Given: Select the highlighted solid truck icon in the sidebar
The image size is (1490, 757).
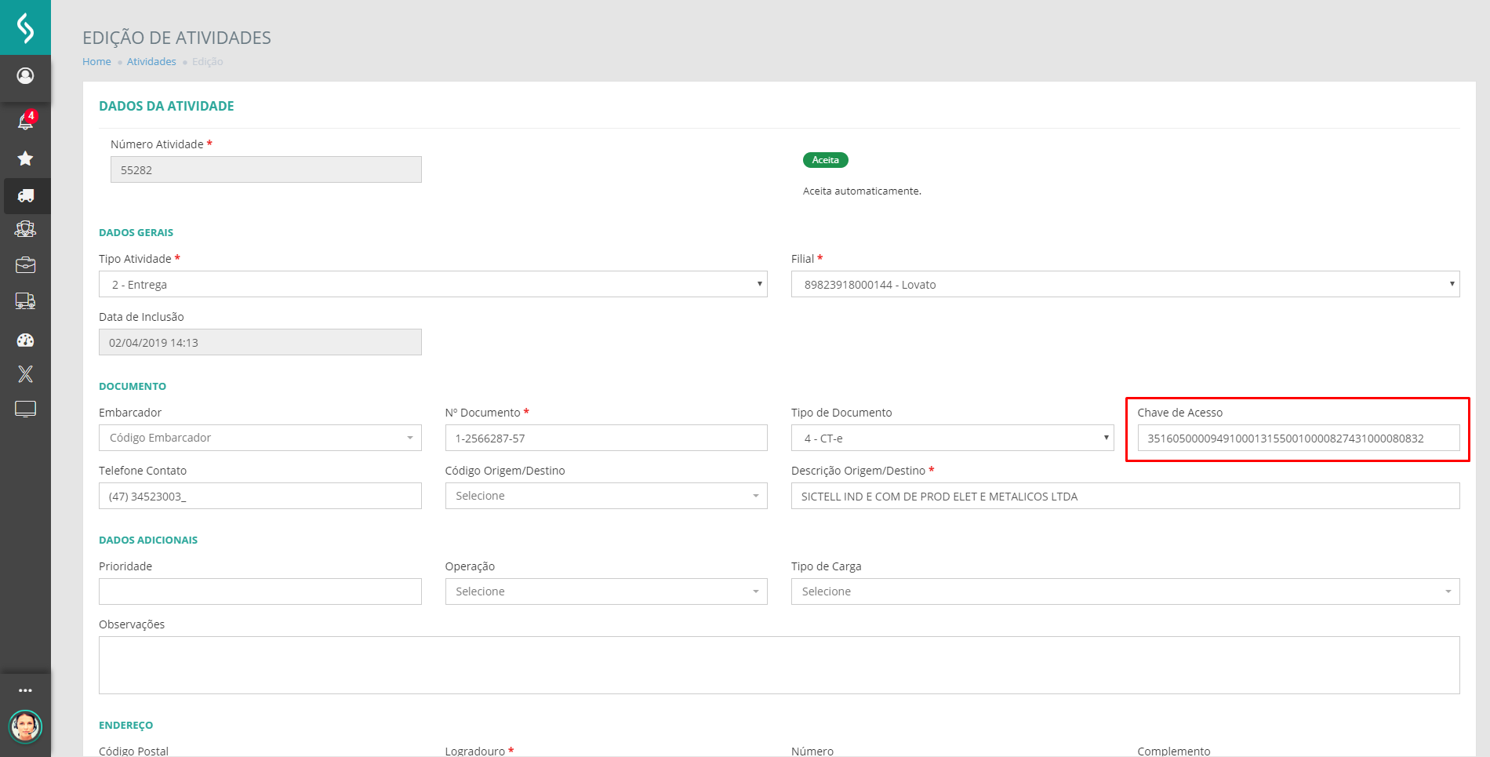Looking at the screenshot, I should tap(26, 195).
